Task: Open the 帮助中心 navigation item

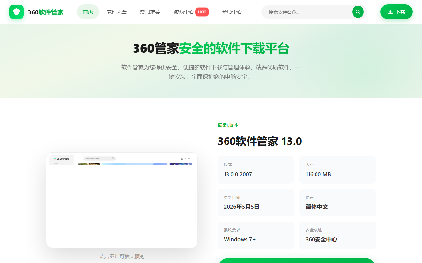Action: point(232,12)
